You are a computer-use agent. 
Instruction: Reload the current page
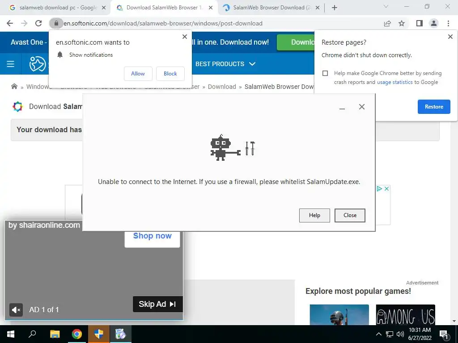pyautogui.click(x=38, y=23)
